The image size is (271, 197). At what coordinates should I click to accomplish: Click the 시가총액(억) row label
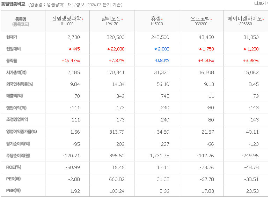pyautogui.click(x=16, y=72)
